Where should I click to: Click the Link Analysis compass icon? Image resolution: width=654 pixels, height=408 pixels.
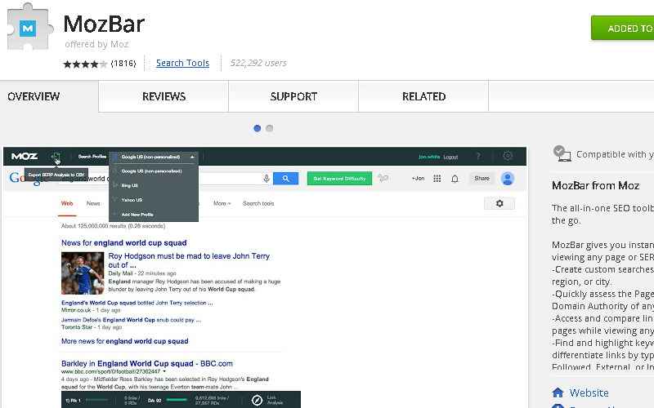[x=257, y=400]
